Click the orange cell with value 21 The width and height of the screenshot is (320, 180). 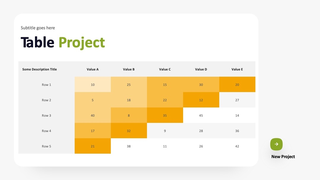tap(93, 146)
